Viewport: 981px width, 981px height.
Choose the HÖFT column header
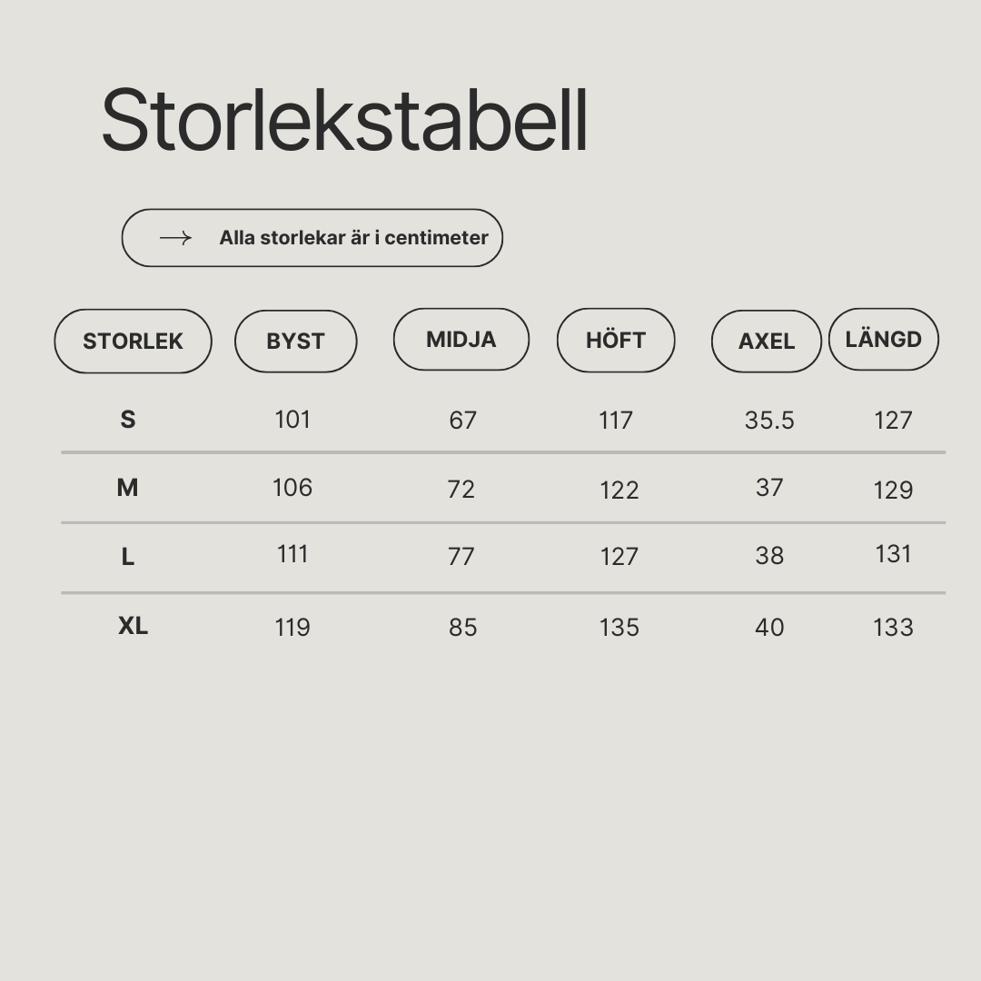tap(616, 340)
